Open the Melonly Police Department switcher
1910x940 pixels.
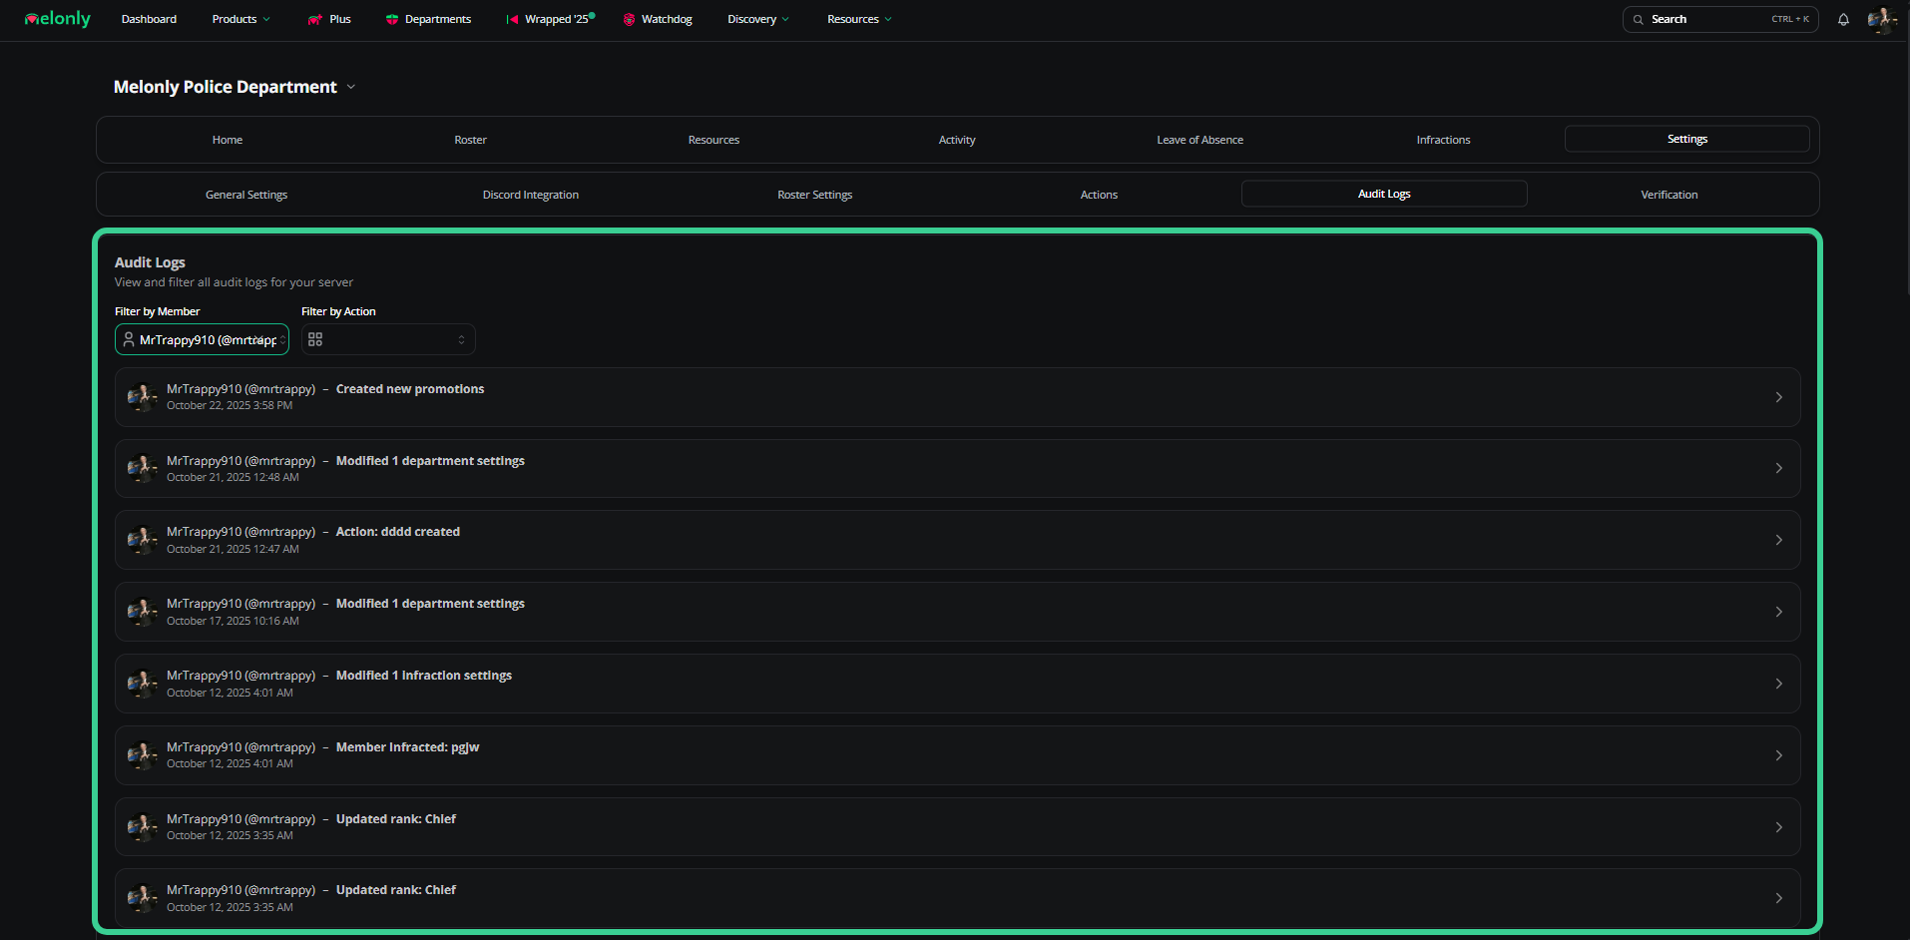pos(235,87)
